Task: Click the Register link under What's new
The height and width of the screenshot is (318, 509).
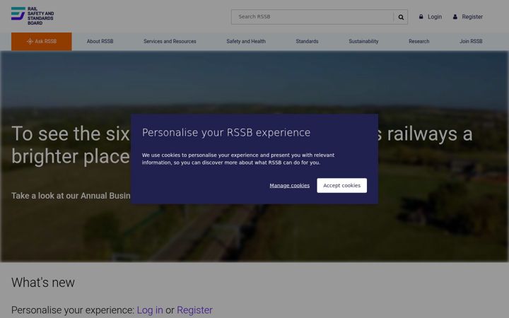Action: coord(195,310)
